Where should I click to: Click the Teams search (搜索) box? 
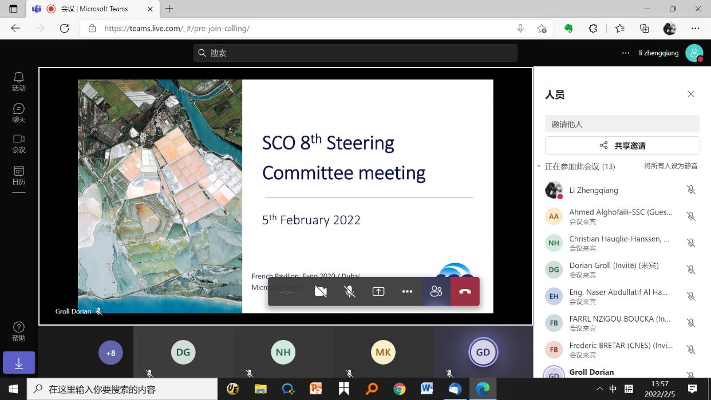pos(355,53)
